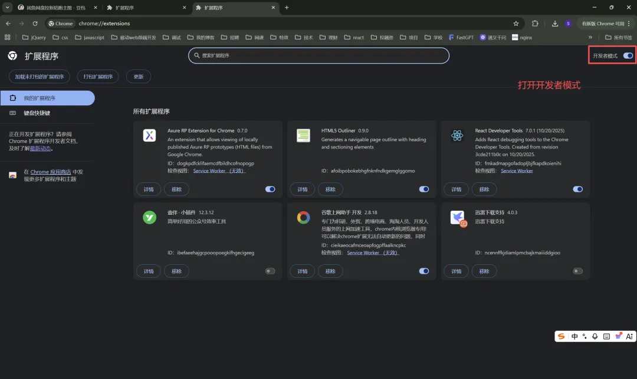This screenshot has width=637, height=379.
Task: Open the 移动web前端开发 bookmark folder
Action: pos(134,37)
